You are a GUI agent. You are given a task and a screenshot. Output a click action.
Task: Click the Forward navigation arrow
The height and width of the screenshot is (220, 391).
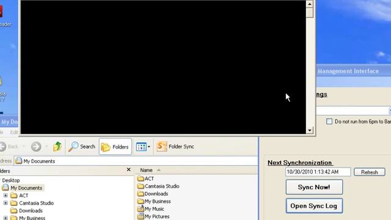(x=36, y=147)
